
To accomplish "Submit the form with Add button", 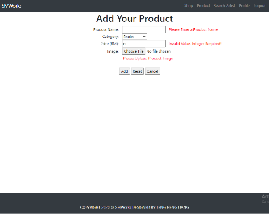I will (124, 71).
